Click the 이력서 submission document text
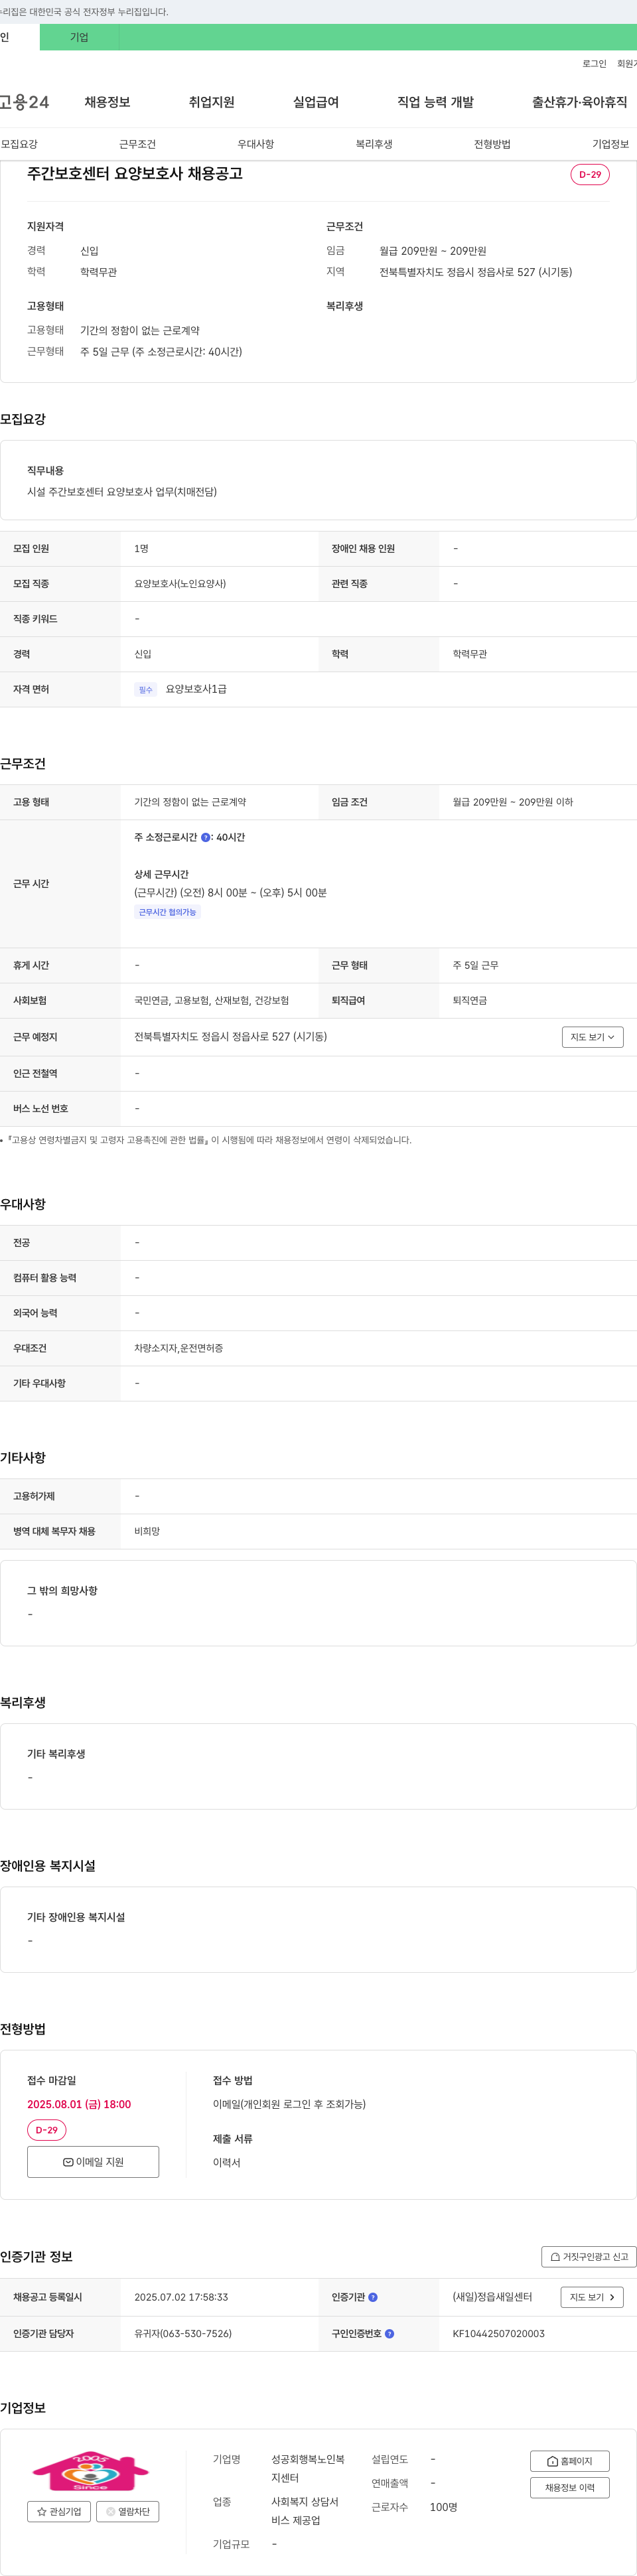The height and width of the screenshot is (2576, 637). pos(226,2162)
